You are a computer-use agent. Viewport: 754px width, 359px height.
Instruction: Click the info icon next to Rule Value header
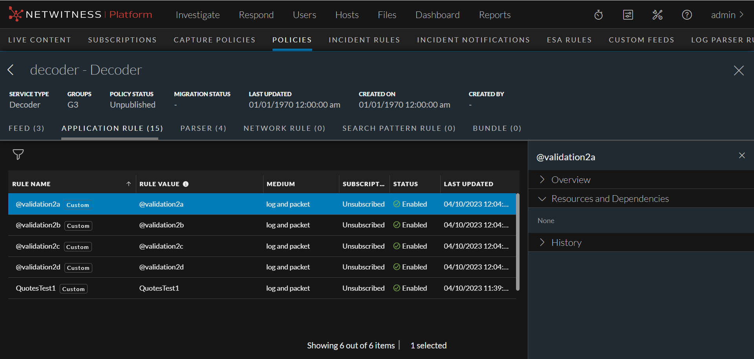185,184
